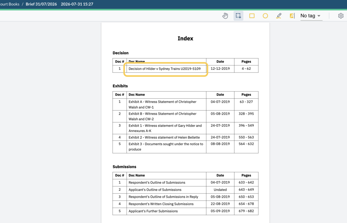The width and height of the screenshot is (347, 223).
Task: Choose the rectangle annotation tool
Action: pos(252,16)
